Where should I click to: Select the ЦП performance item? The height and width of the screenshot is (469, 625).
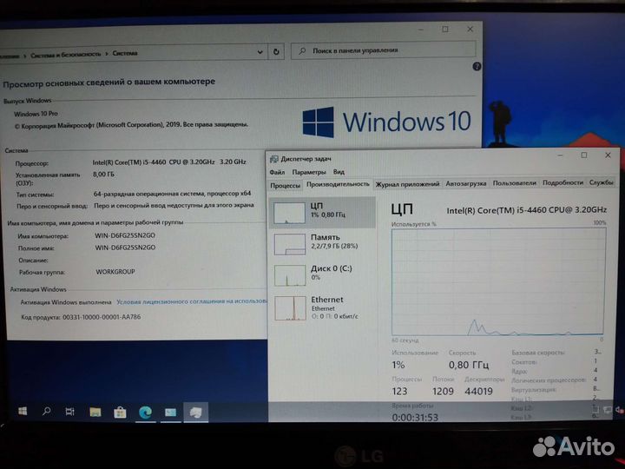pos(322,212)
